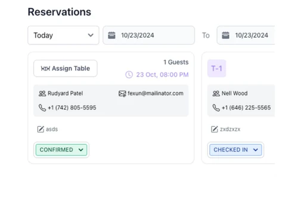298x224 pixels.
Task: Open the CHECKED IN status dropdown
Action: (235, 150)
